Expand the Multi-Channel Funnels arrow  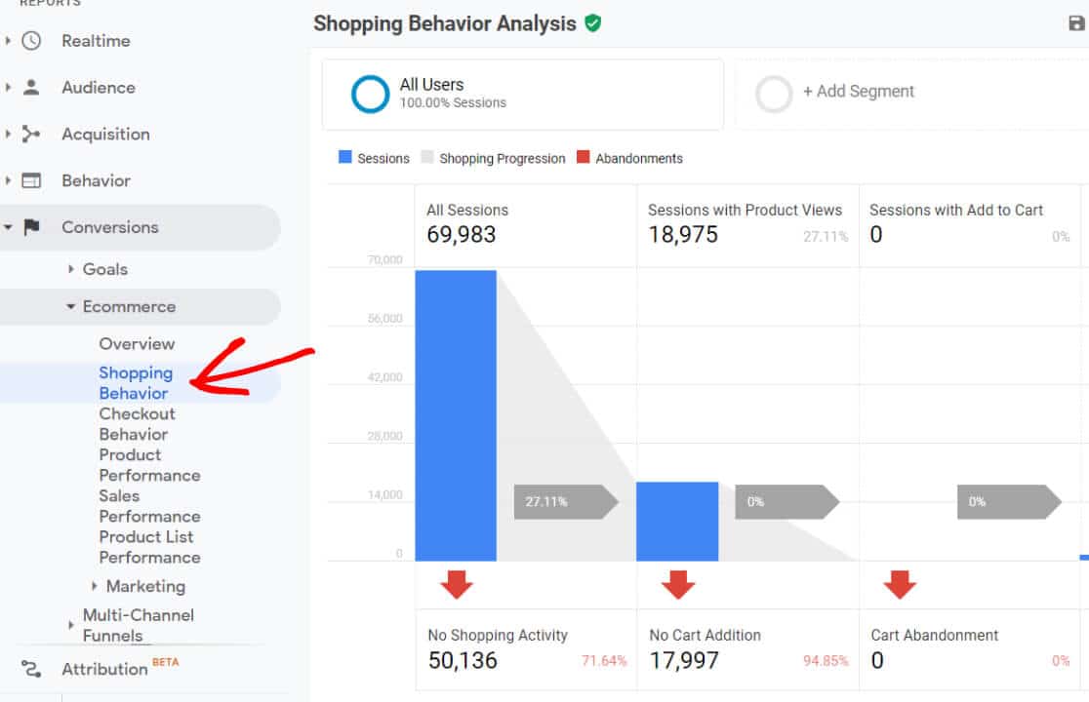tap(71, 625)
